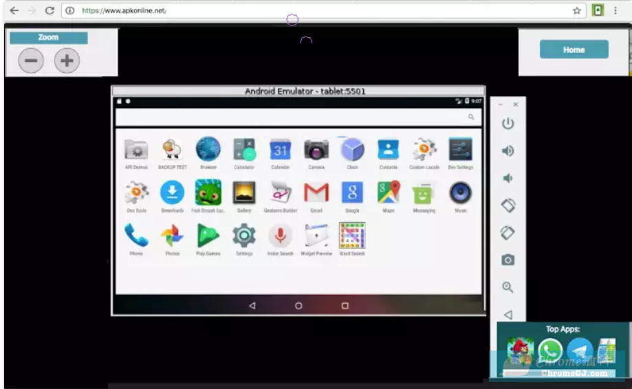This screenshot has height=389, width=632.
Task: Tap the Android recent apps square button
Action: click(345, 306)
